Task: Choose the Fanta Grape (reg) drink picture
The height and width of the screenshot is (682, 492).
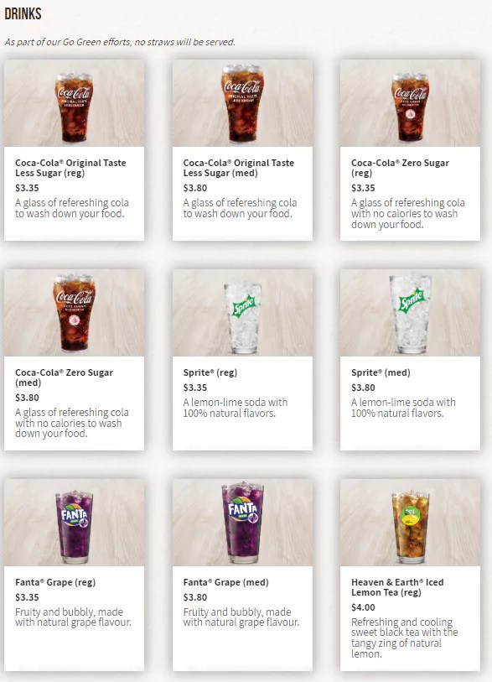Action: 74,523
